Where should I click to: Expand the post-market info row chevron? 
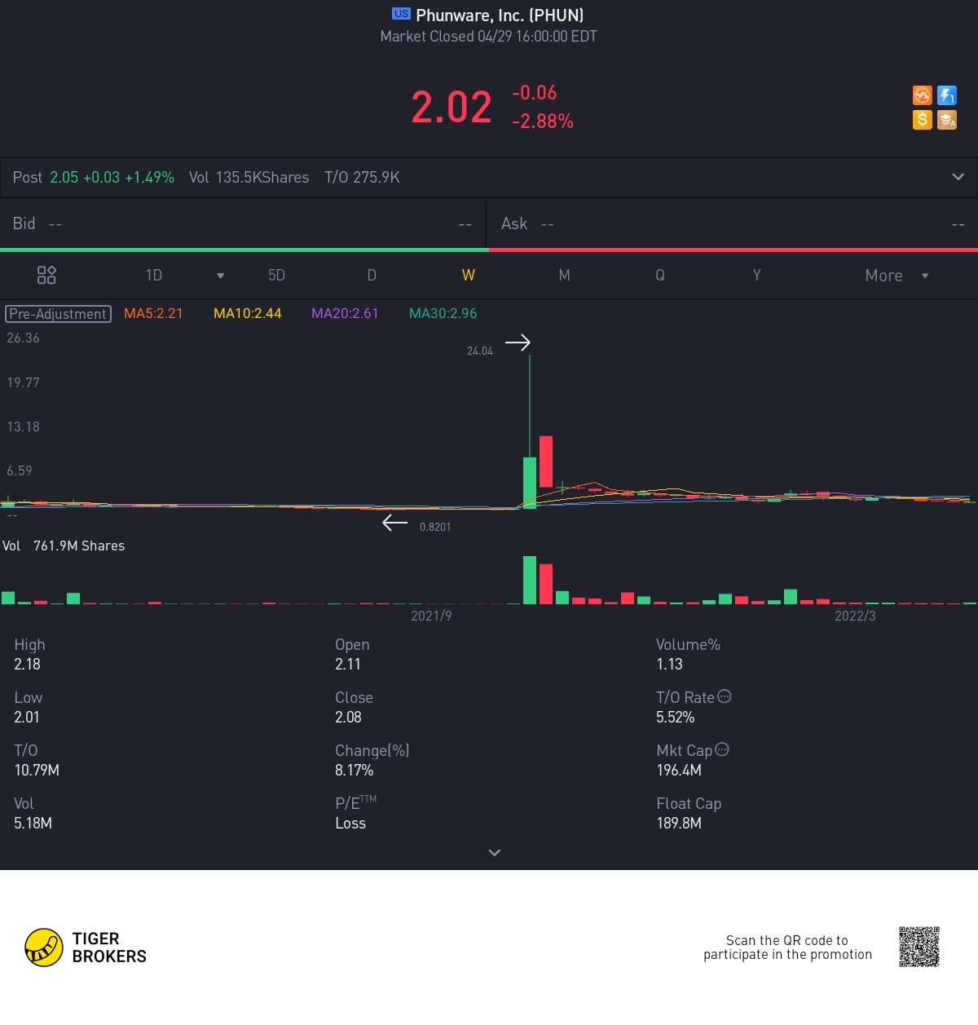click(958, 177)
